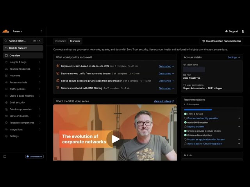Open Protect an application with Access
The height and width of the screenshot is (187, 250).
pyautogui.click(x=206, y=139)
